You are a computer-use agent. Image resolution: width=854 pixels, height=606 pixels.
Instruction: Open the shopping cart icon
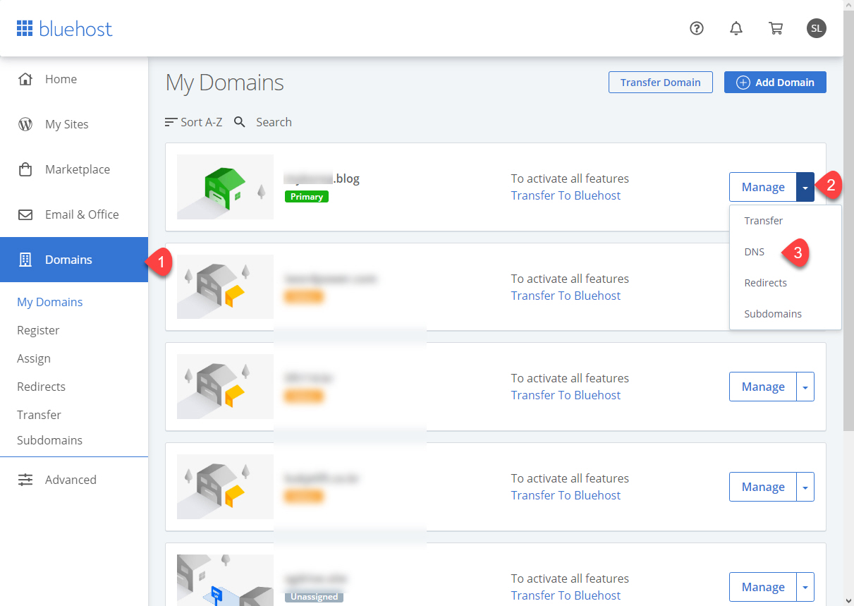(776, 28)
